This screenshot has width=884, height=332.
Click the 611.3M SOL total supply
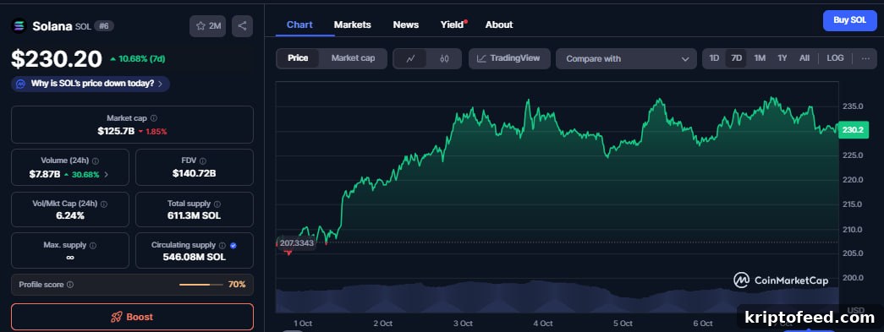pyautogui.click(x=195, y=216)
